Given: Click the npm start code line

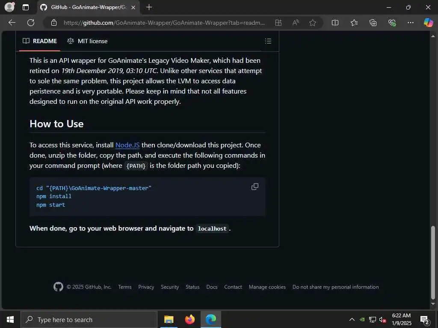Looking at the screenshot, I should [x=50, y=205].
